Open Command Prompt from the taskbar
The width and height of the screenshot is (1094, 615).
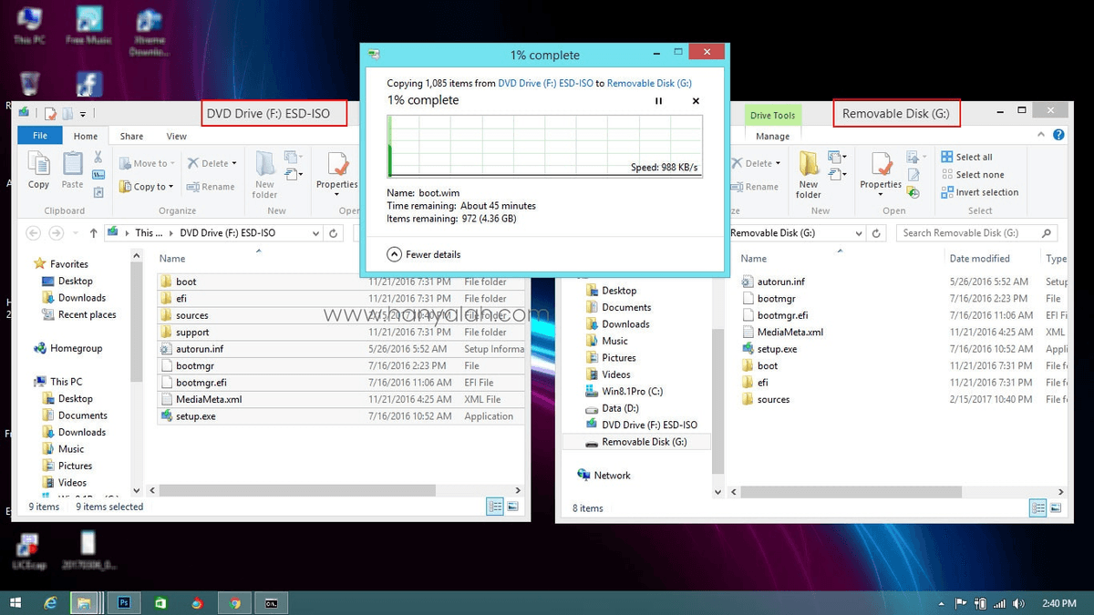271,602
